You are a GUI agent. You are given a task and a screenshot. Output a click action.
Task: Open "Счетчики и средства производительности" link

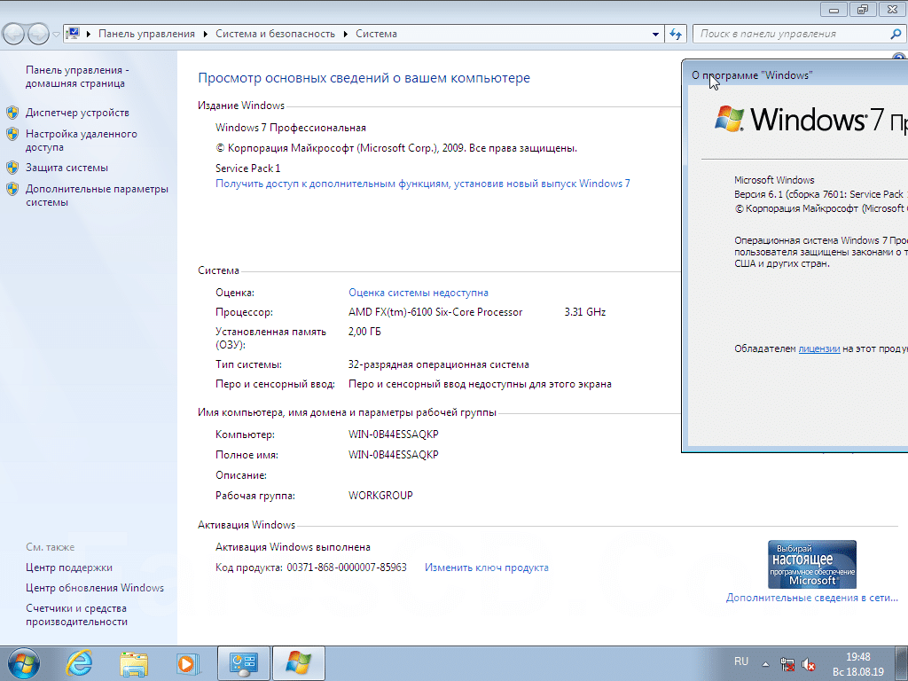pos(76,615)
